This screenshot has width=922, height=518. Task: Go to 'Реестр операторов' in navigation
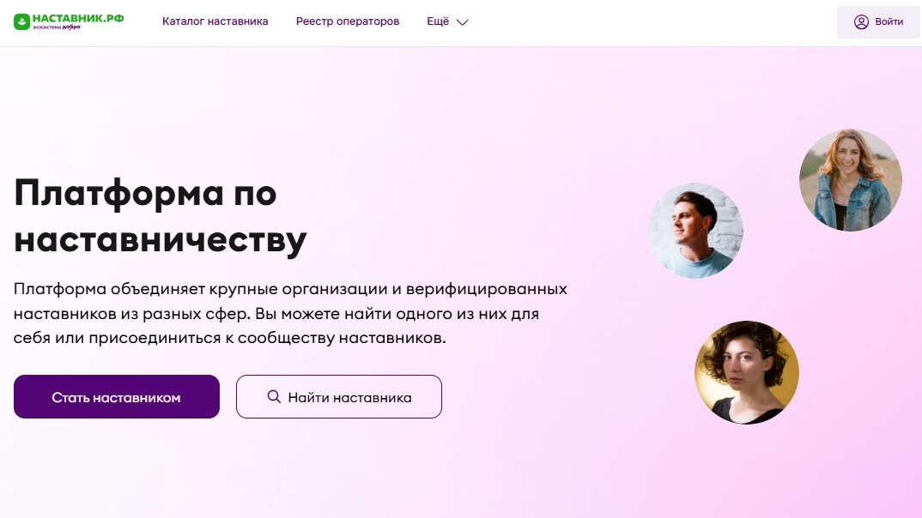pos(348,21)
